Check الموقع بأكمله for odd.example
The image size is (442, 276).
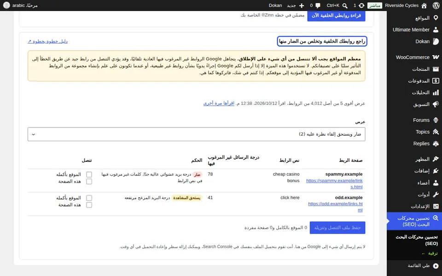tap(89, 198)
